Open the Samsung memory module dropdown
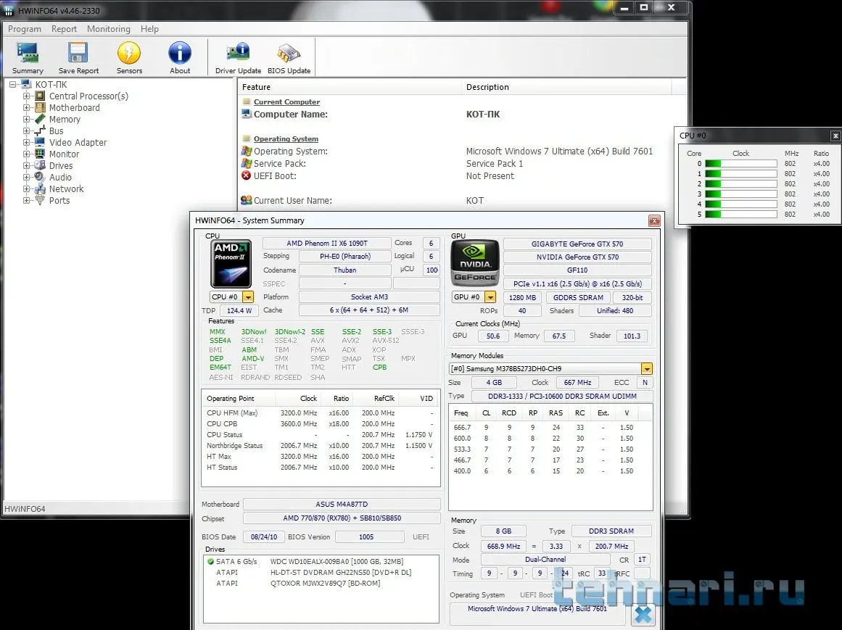842x630 pixels. 646,369
